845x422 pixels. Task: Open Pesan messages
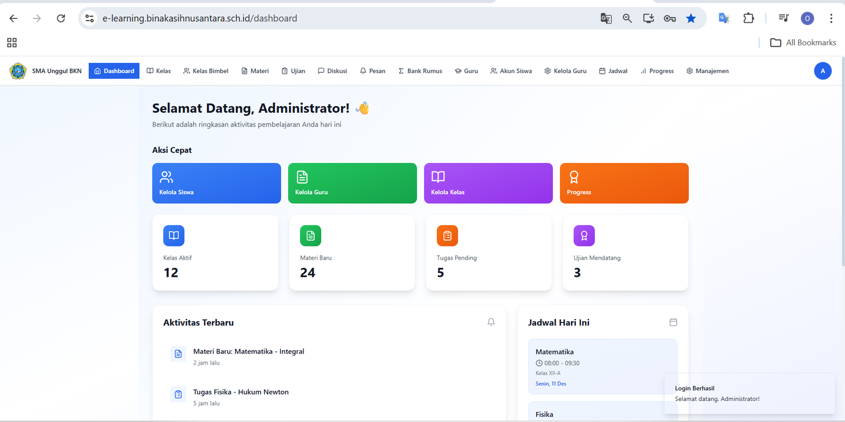(372, 71)
